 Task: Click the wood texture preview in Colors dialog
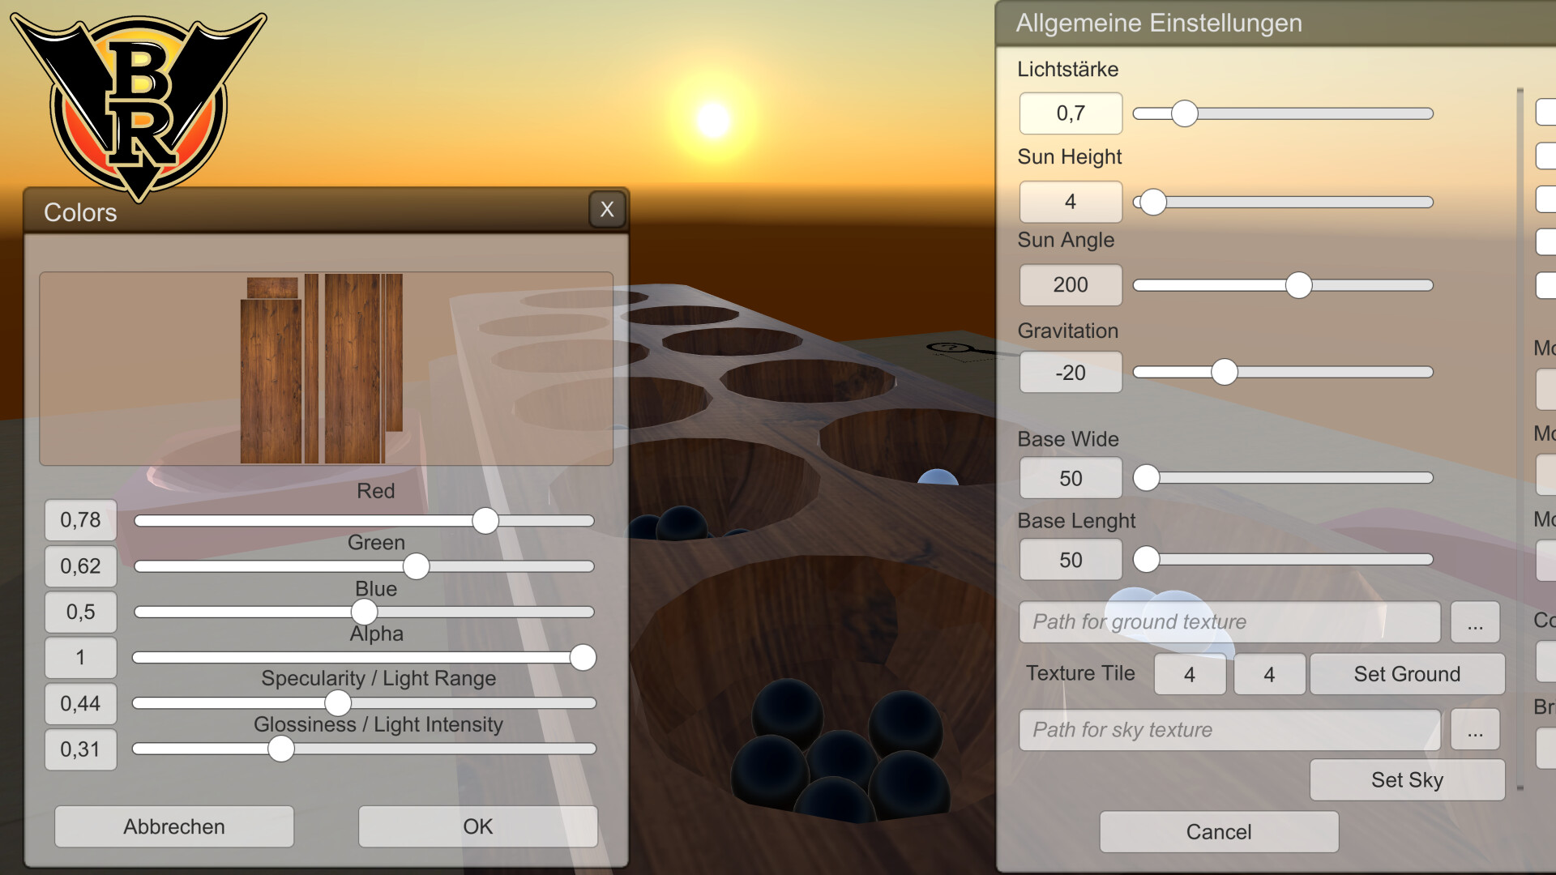324,369
